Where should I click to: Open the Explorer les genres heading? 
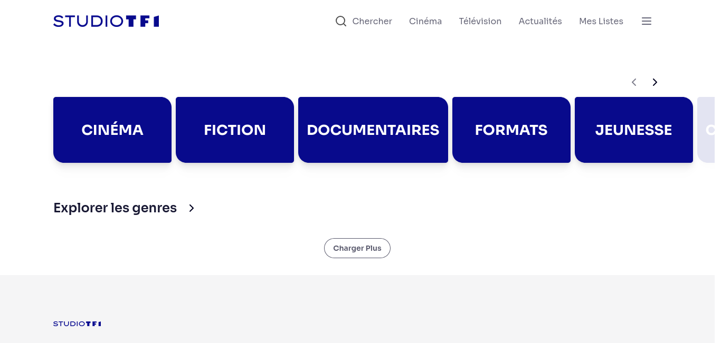tap(115, 208)
